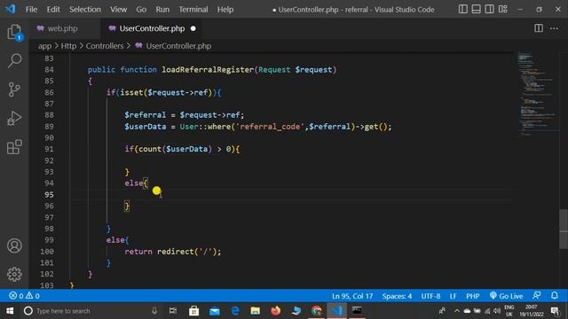Open volume control in system tray
This screenshot has height=319, width=568.
point(497,311)
